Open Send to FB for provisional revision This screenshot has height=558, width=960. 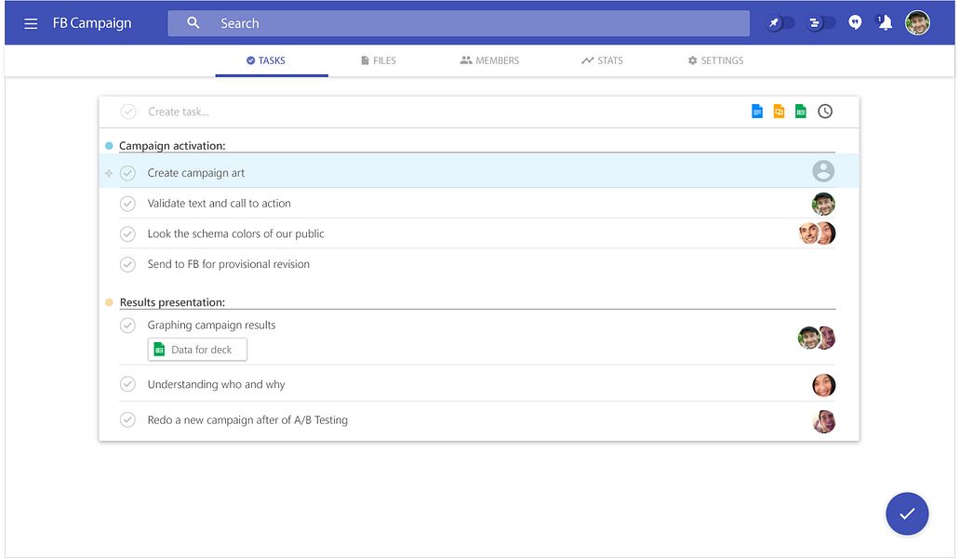(228, 264)
